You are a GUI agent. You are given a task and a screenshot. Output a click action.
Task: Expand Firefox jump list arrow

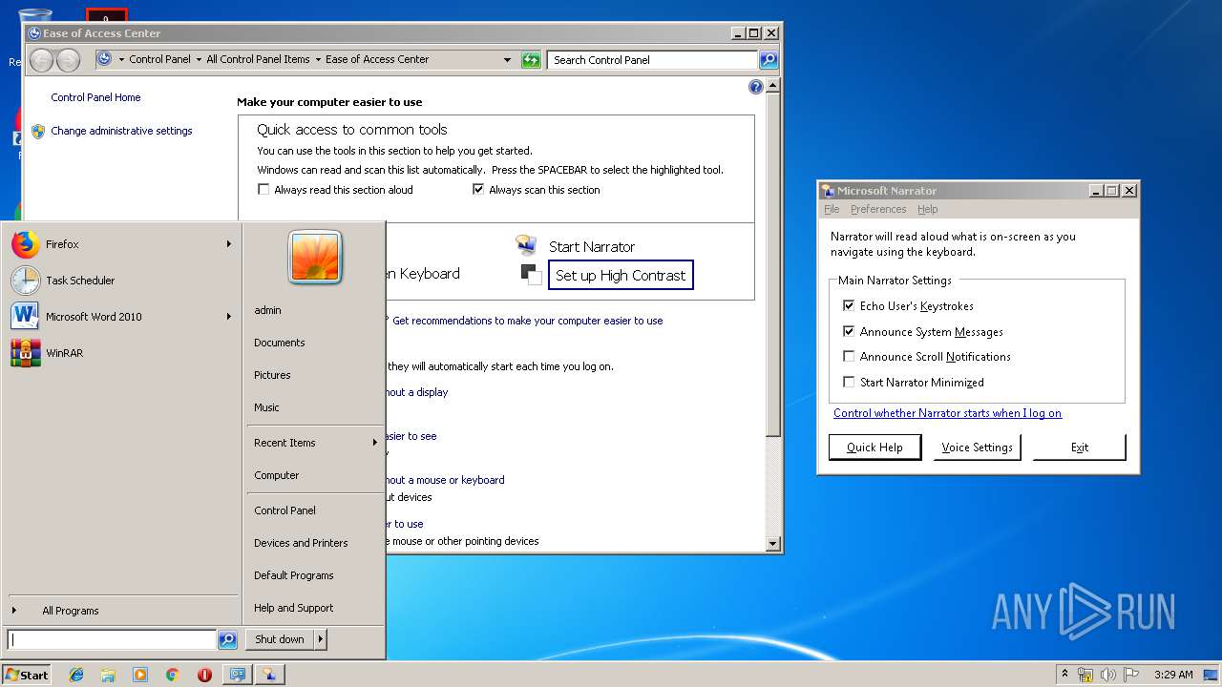click(x=229, y=244)
